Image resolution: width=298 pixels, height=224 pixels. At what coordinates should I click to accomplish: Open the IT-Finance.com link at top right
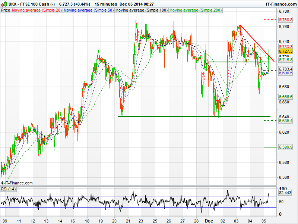click(x=281, y=4)
